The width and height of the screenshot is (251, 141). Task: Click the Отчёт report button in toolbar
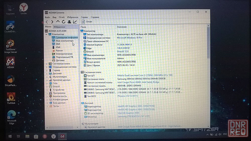(x=87, y=22)
